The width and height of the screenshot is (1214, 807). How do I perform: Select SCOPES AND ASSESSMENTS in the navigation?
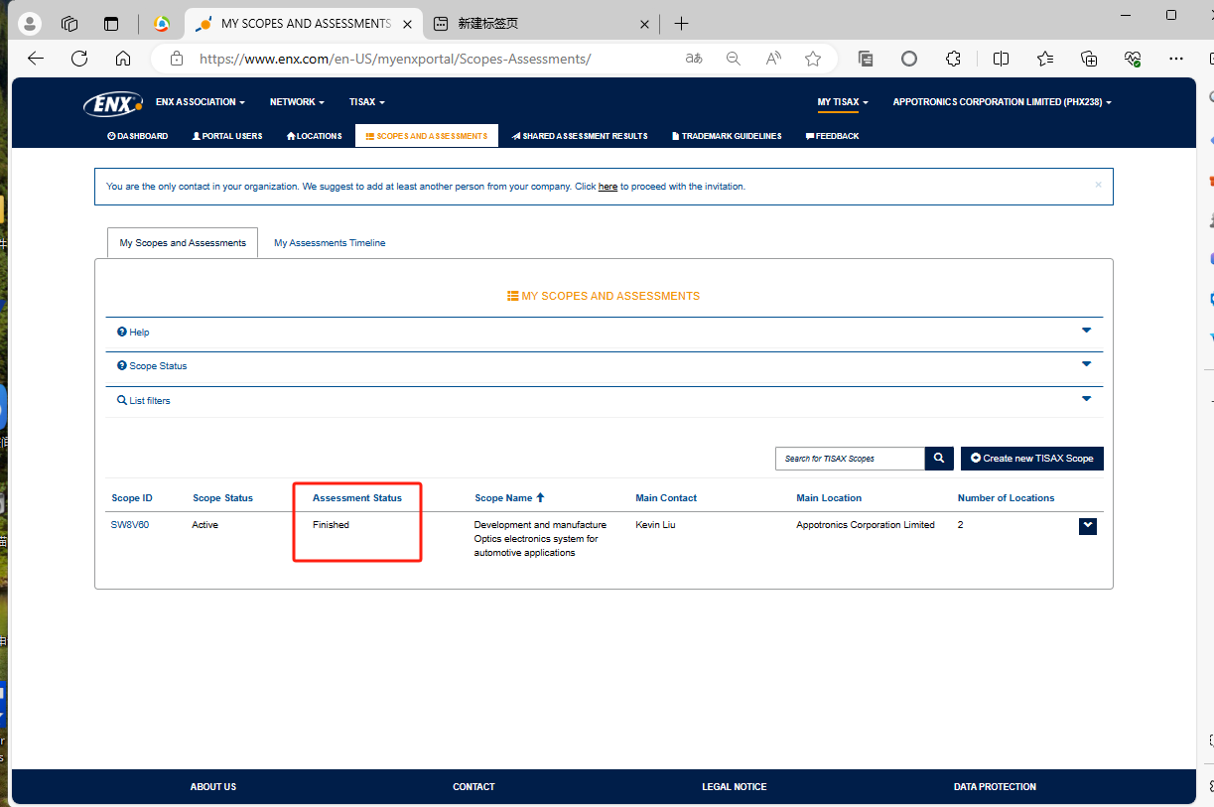(427, 136)
